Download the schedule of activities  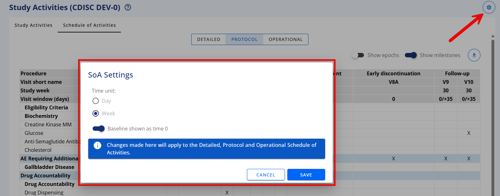pos(474,55)
